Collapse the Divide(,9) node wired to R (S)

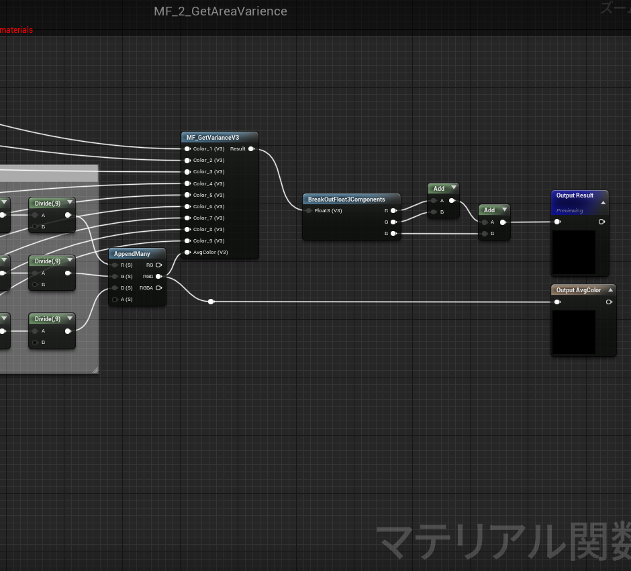point(70,202)
